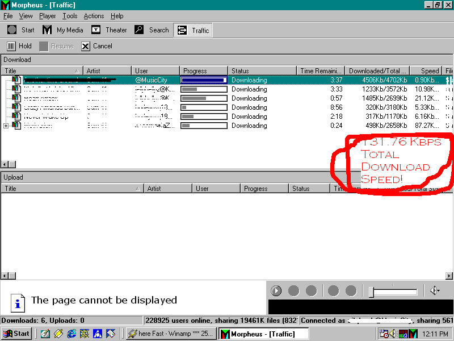This screenshot has width=454, height=341.
Task: Click 'The page cannot be displayed' text
Action: click(x=104, y=300)
